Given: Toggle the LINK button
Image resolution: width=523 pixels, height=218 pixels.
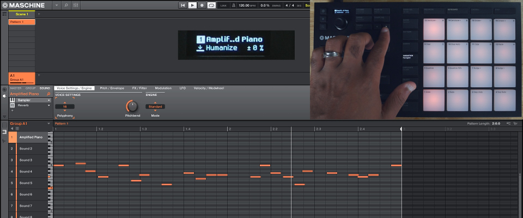Looking at the screenshot, I should pos(223,5).
